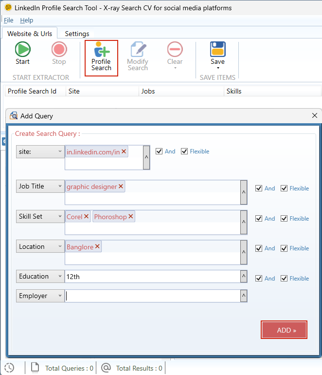Open the File menu
Screen dimensions: 322x375
click(9, 20)
